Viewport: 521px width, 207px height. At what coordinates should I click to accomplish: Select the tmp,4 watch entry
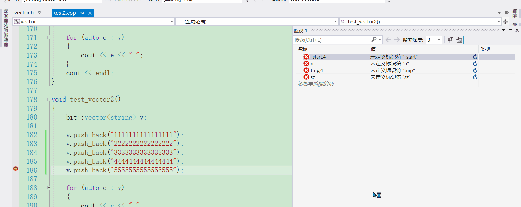click(x=317, y=70)
